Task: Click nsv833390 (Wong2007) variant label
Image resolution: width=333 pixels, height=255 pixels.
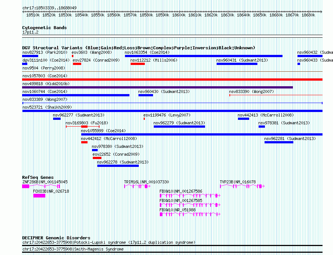Action: click(x=251, y=91)
